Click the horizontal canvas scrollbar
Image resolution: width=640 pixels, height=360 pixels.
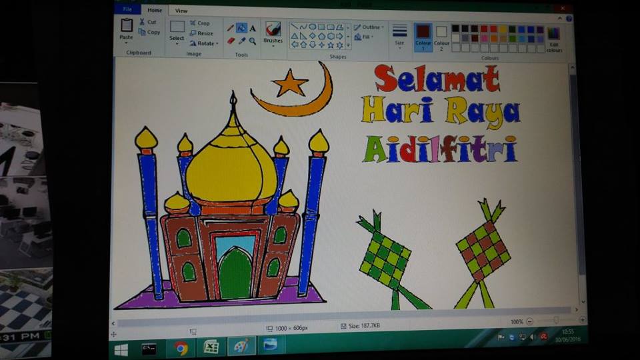(345, 317)
